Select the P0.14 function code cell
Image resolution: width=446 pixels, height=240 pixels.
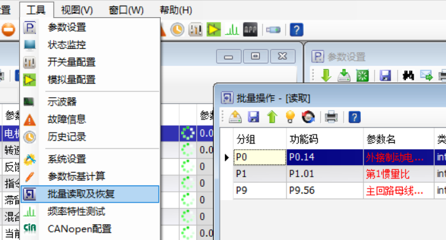[325, 157]
